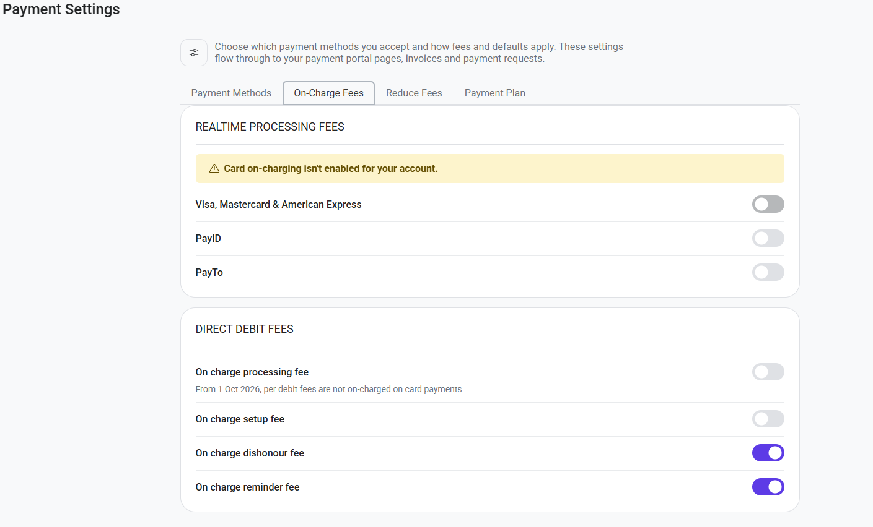Click the warning triangle icon in banner
This screenshot has width=873, height=527.
point(214,168)
